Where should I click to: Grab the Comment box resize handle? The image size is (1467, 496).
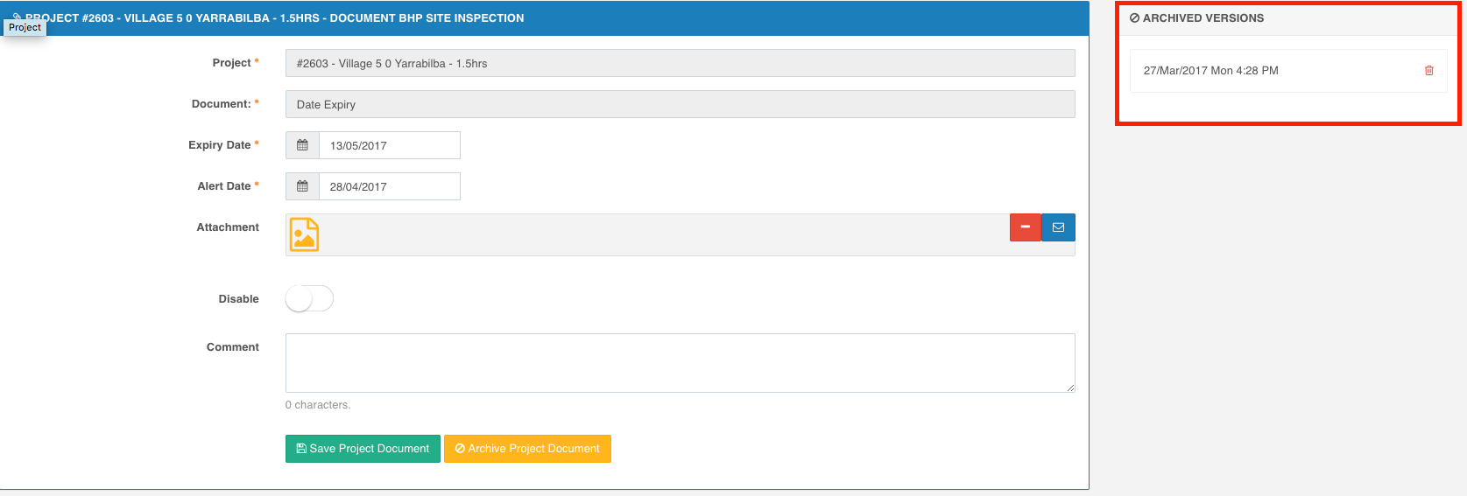point(1069,387)
